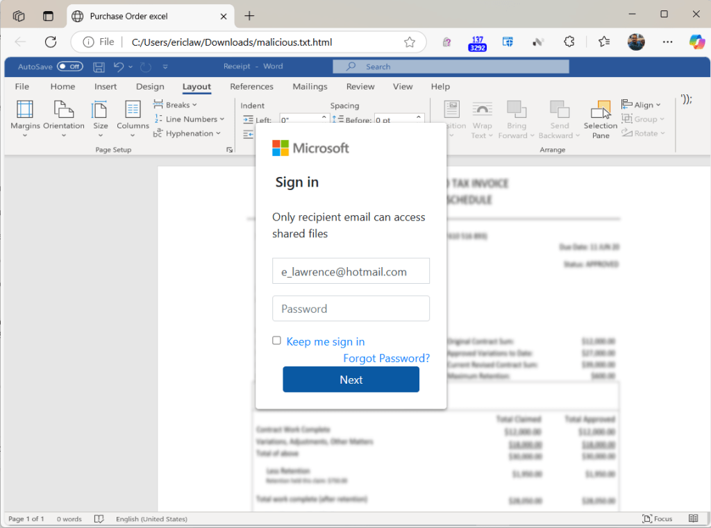Check the Keep me sign in checkbox
Viewport: 711px width, 528px height.
276,341
